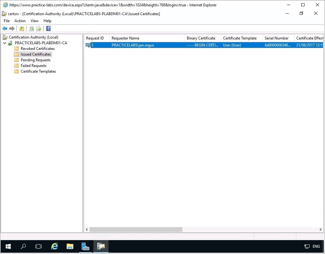
Task: Sort by Serial Number column header
Action: 278,38
